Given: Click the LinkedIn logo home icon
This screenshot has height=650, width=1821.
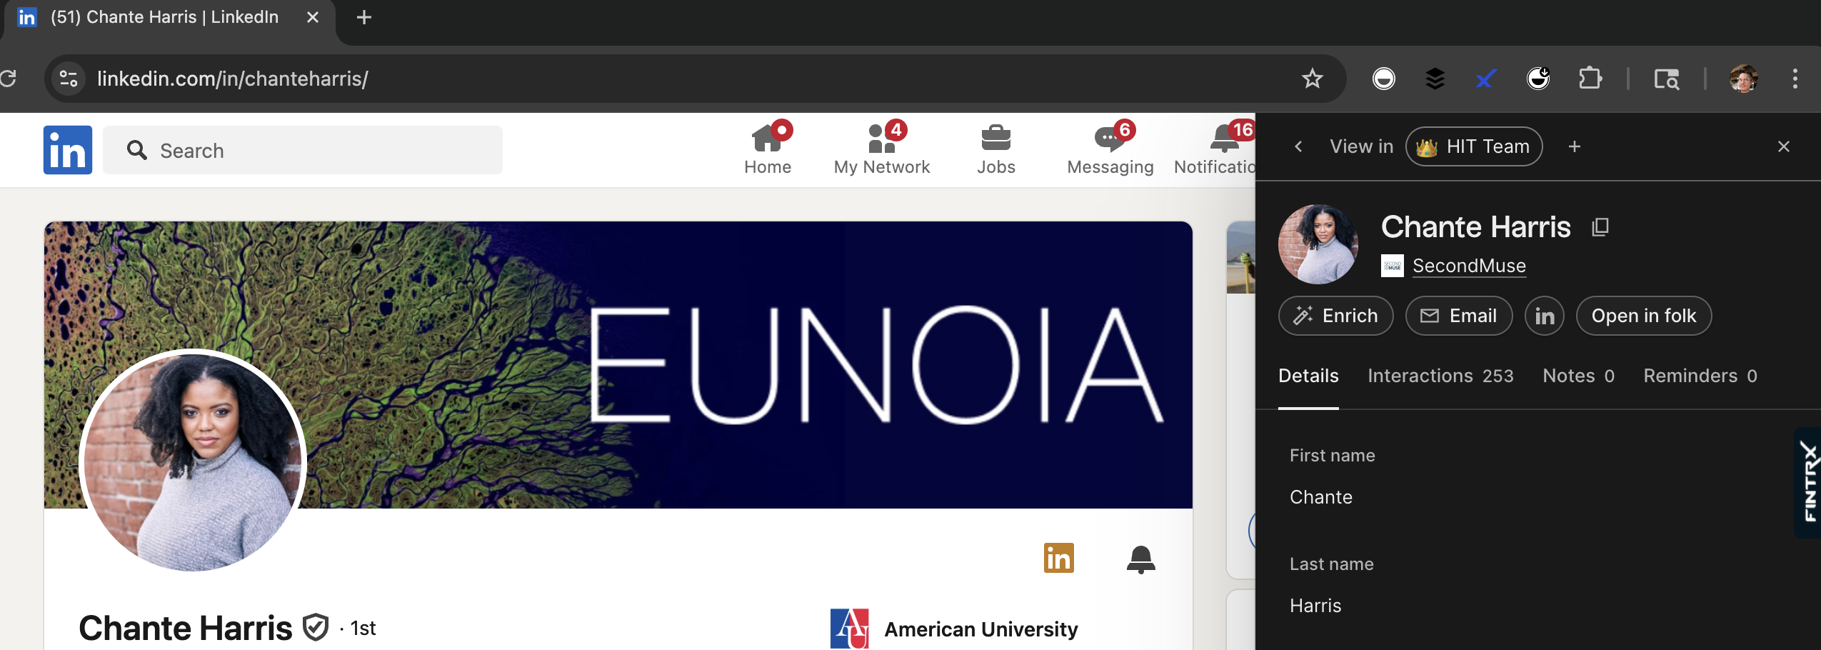Looking at the screenshot, I should coord(68,150).
